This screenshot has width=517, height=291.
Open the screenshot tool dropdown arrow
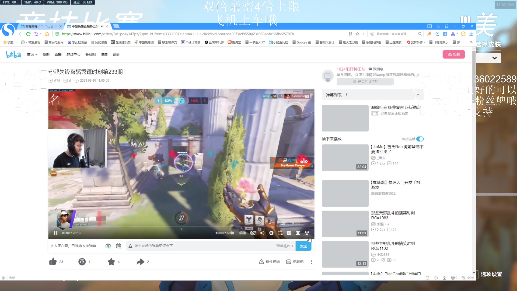point(457,34)
